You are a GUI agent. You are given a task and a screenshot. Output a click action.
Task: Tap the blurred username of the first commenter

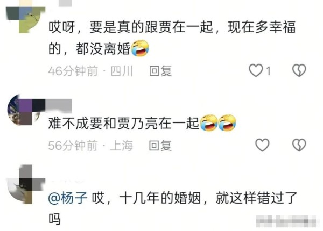tap(65, 3)
